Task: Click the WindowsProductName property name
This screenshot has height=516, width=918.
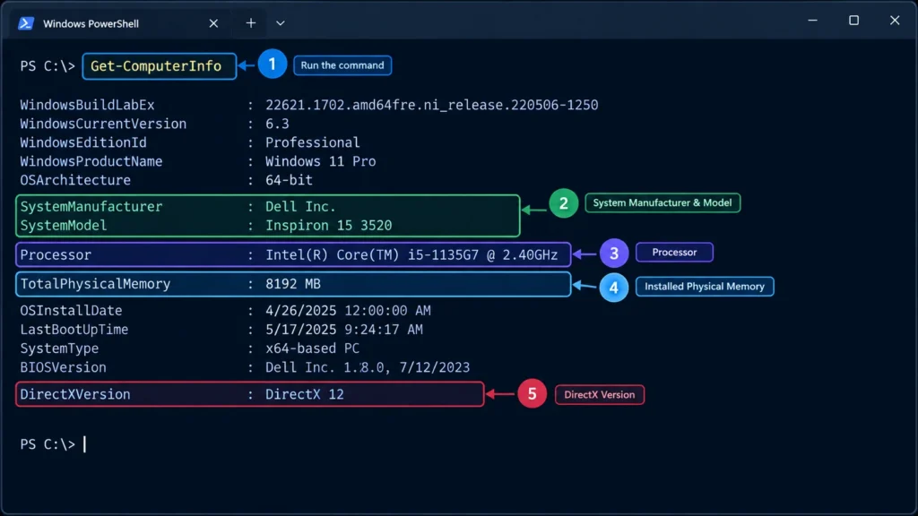Action: pos(91,161)
